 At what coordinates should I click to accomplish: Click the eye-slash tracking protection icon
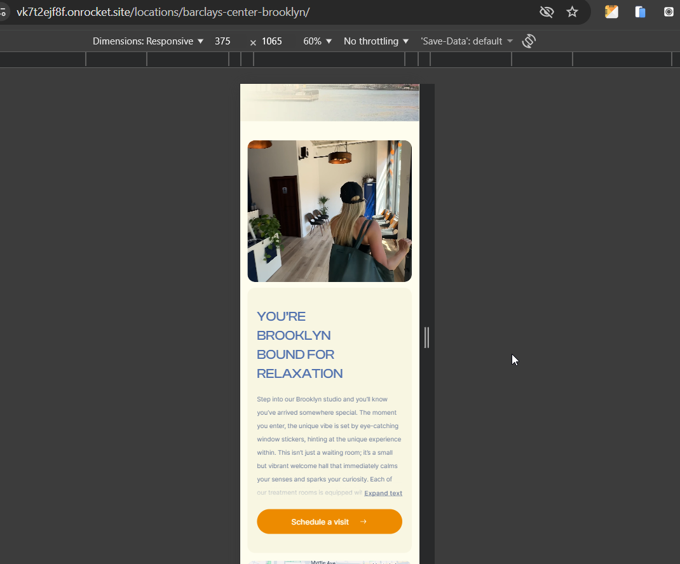tap(547, 11)
